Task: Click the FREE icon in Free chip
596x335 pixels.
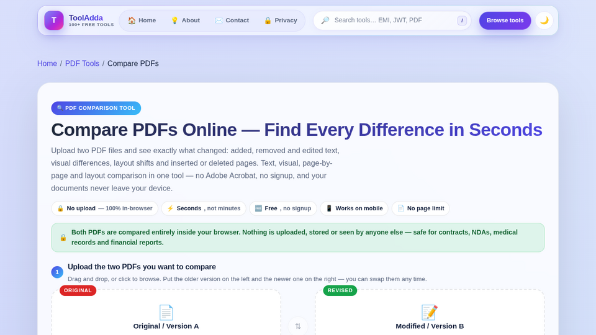Action: click(258, 208)
